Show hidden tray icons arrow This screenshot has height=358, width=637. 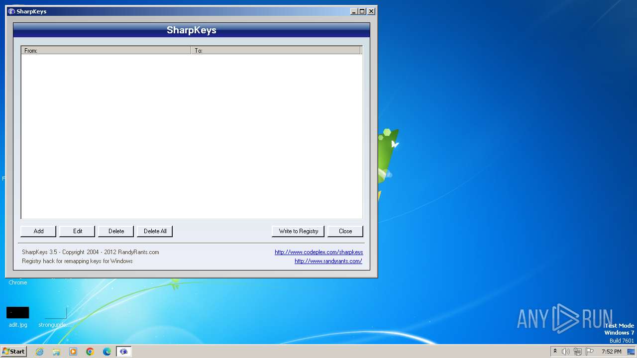(555, 352)
